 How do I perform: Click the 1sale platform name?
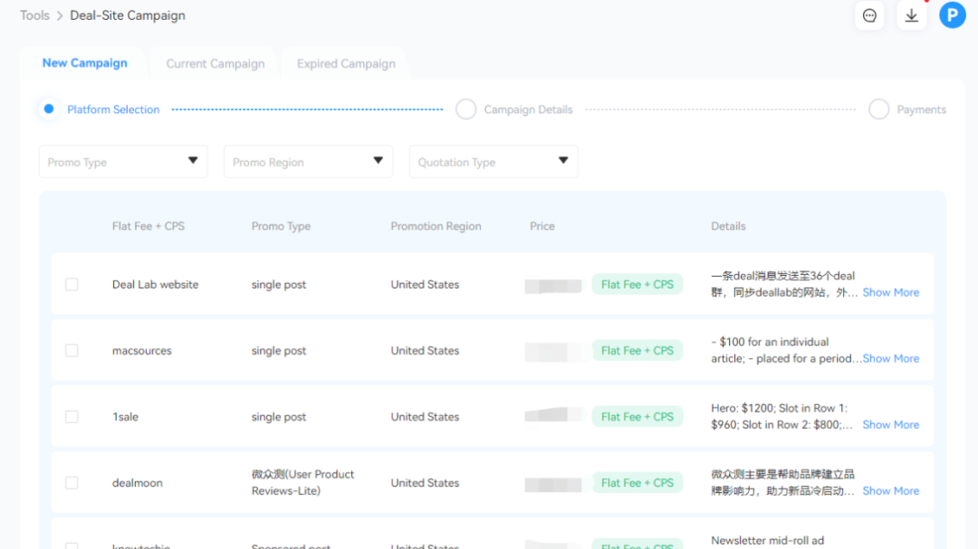125,417
